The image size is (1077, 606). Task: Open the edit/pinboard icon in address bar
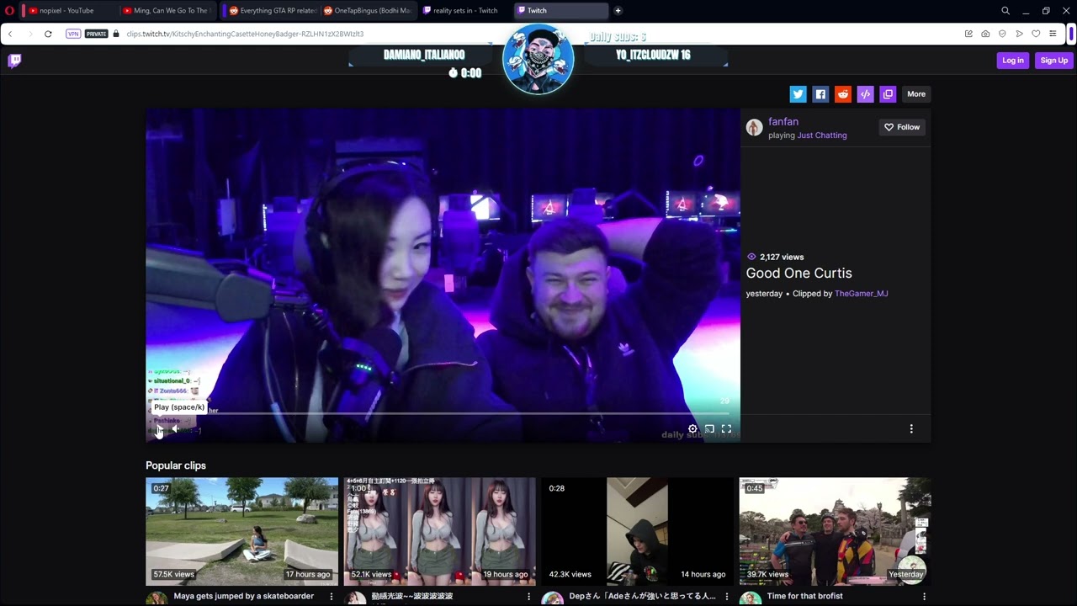tap(968, 34)
